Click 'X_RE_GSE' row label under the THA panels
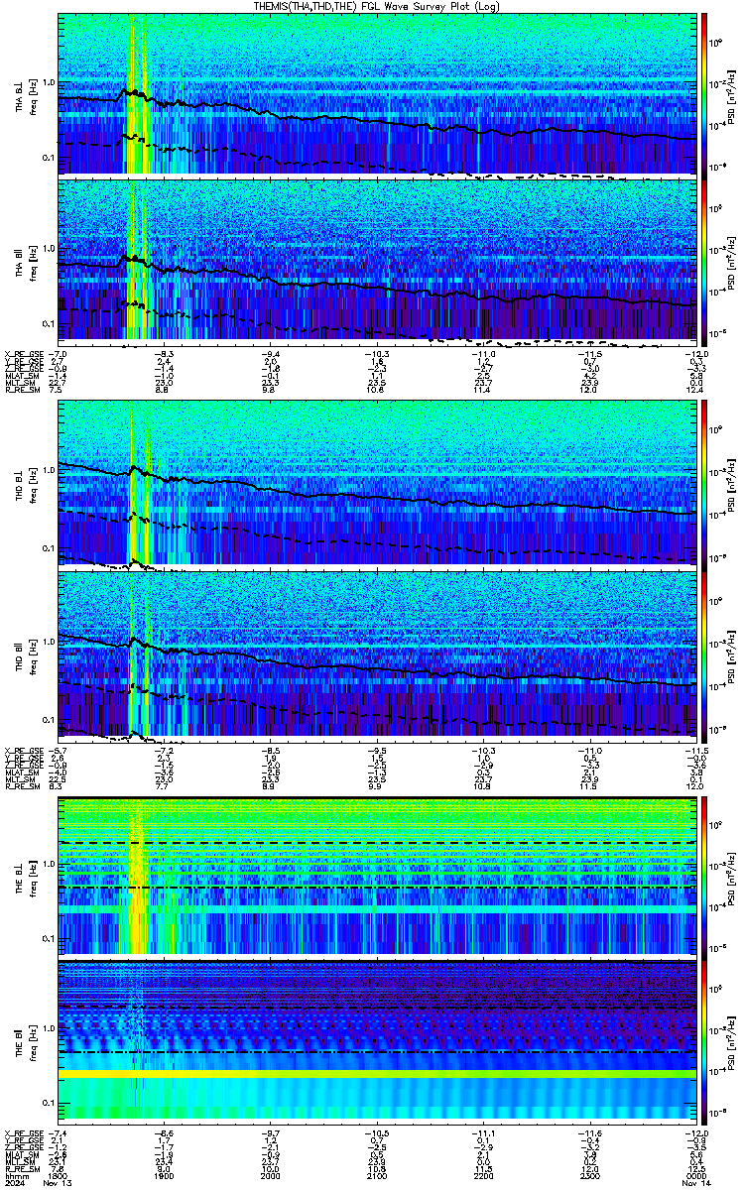The image size is (744, 1190). tap(24, 354)
